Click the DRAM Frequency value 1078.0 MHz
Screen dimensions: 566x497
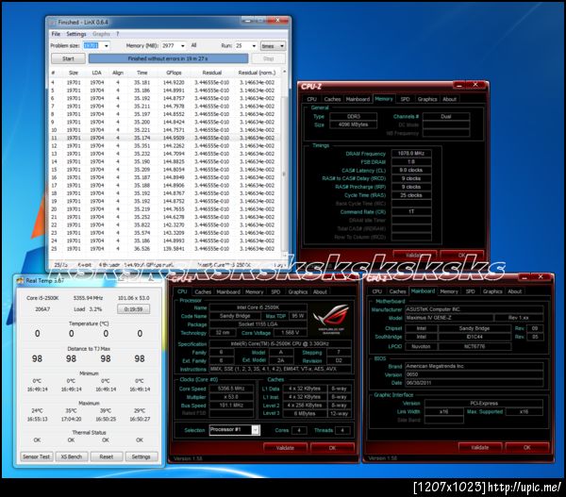click(411, 154)
